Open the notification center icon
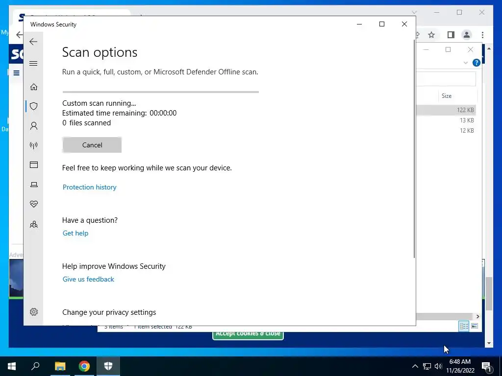 click(x=486, y=366)
